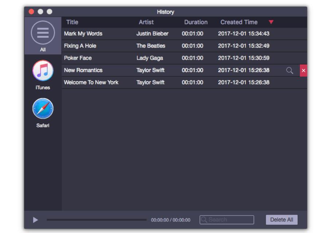Viewport: 328px width, 233px height.
Task: Open the Safari source in sidebar
Action: (x=43, y=109)
